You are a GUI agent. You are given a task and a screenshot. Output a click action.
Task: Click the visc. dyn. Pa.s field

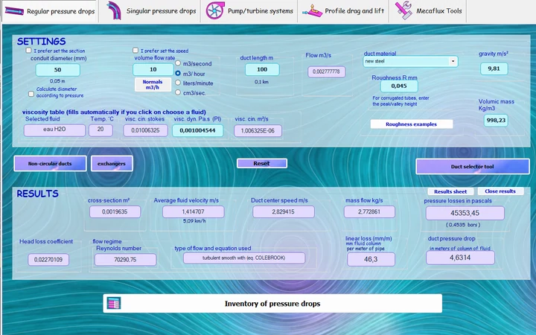coord(197,130)
